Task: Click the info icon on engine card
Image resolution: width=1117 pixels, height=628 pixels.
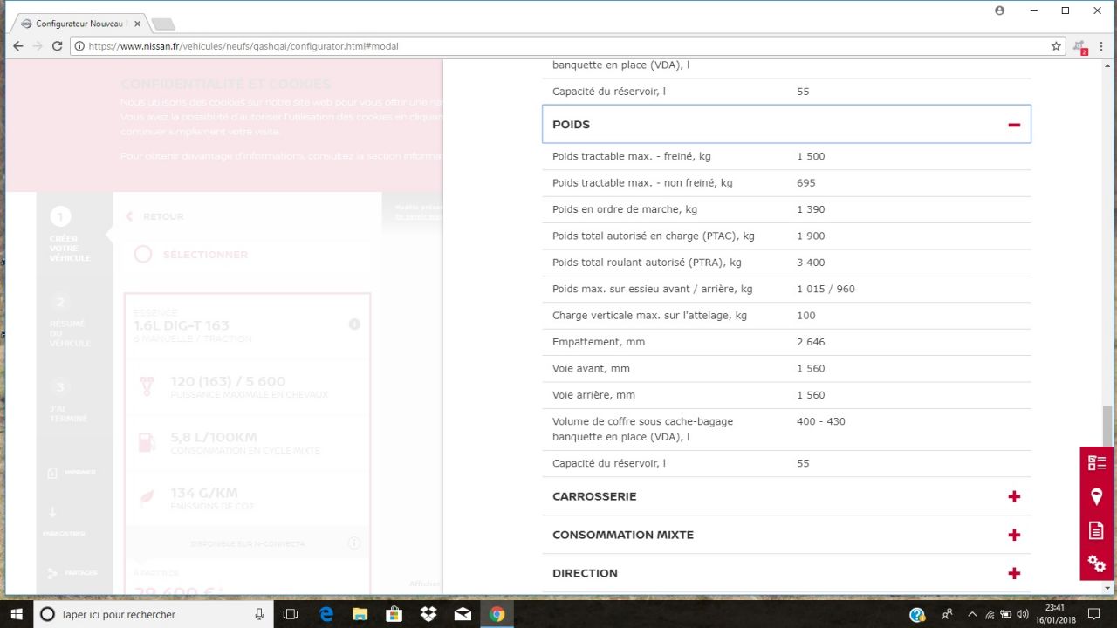Action: click(354, 324)
